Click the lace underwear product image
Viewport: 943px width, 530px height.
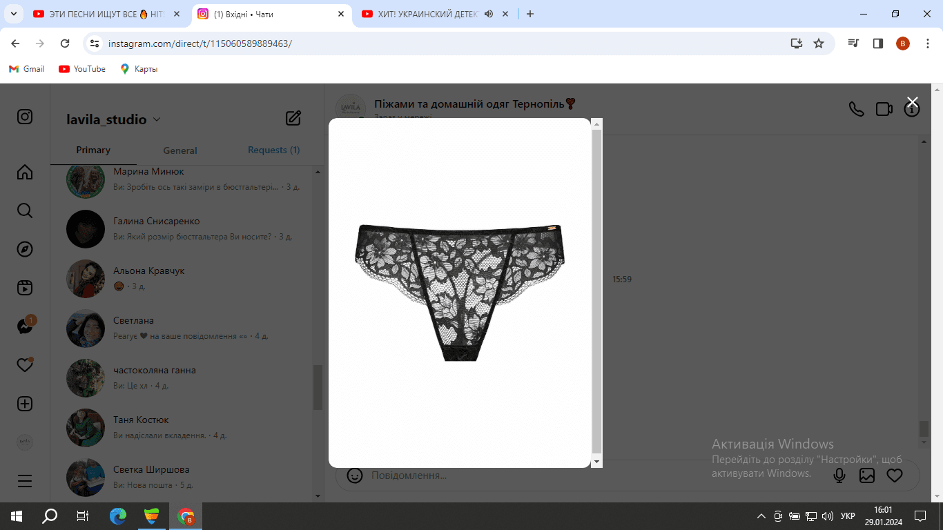click(x=460, y=293)
